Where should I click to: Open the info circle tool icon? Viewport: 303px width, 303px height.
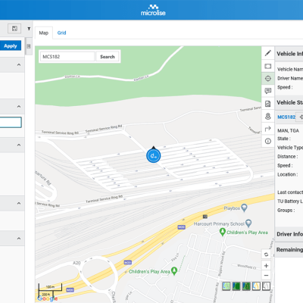pyautogui.click(x=268, y=141)
